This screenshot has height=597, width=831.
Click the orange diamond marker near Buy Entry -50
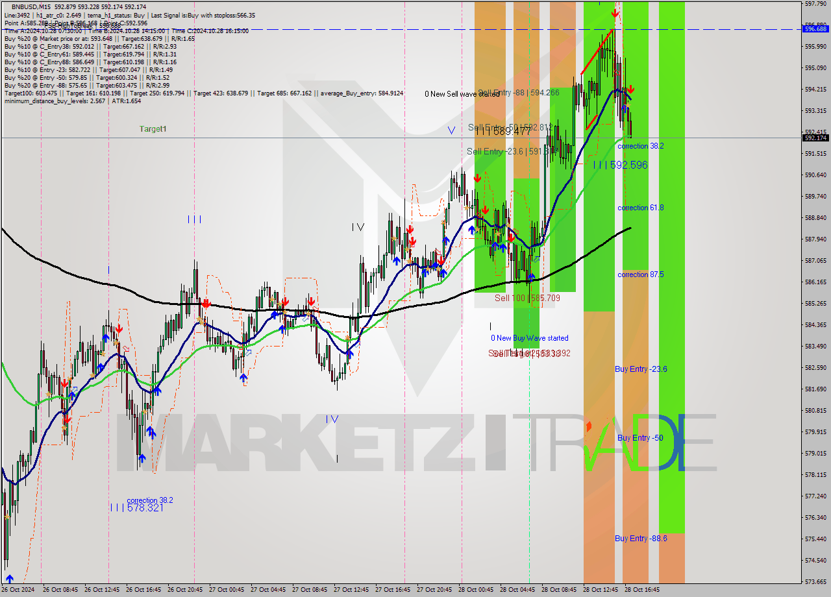tap(589, 426)
